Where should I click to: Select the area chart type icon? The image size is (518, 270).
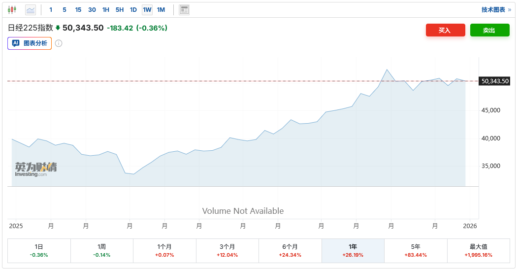click(31, 9)
